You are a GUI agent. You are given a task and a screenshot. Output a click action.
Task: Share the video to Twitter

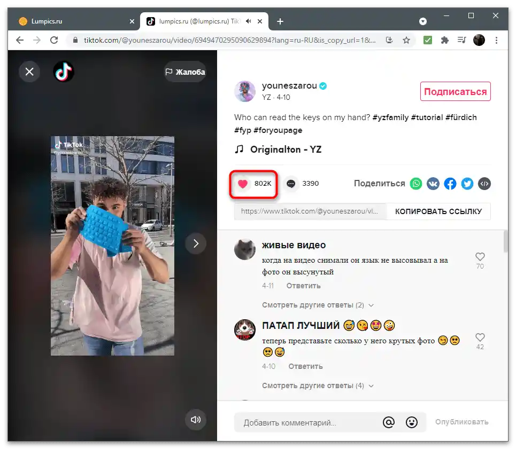coord(467,184)
